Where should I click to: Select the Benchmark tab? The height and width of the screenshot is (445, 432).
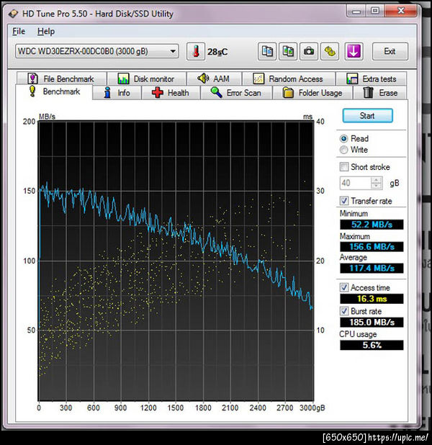click(x=55, y=91)
